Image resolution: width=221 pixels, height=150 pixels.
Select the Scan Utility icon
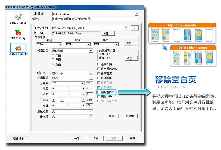click(x=18, y=17)
